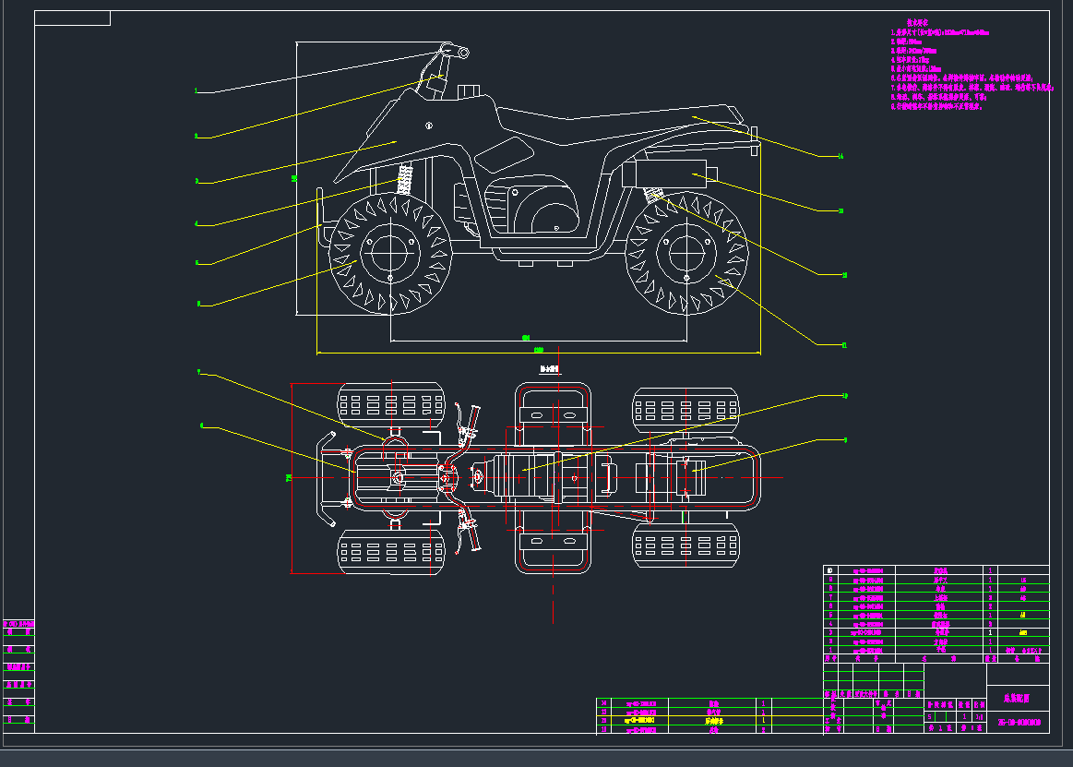This screenshot has width=1073, height=767.
Task: Pick the rear axle housing in the top view
Action: coord(690,477)
